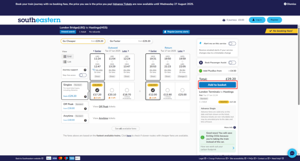Click 'here' link for slower routes

click(129, 136)
